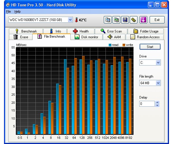Click the MB/sec axis label
Viewport: 173px width, 144px height.
coord(21,45)
